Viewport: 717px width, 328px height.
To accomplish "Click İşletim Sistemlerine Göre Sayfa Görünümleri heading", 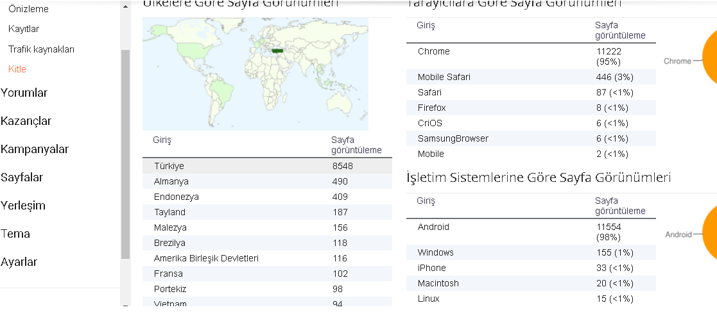I will click(x=538, y=177).
